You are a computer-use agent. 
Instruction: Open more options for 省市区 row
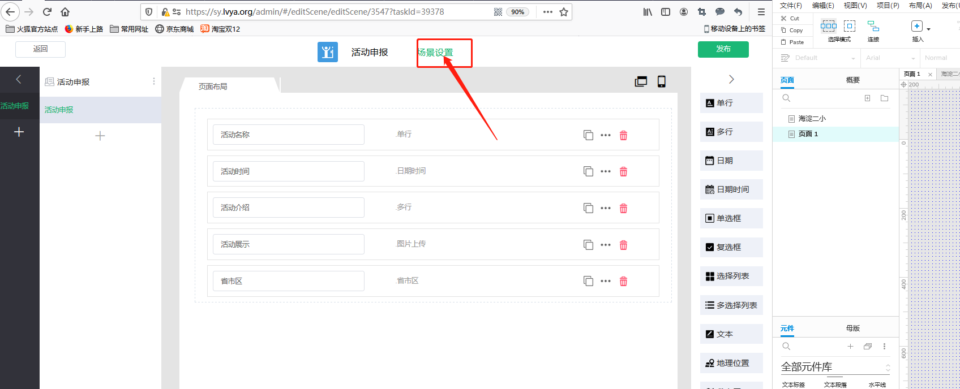[x=606, y=281]
